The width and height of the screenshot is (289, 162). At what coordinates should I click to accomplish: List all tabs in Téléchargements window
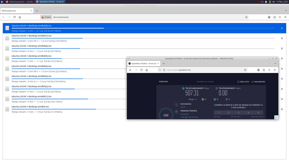286,11
